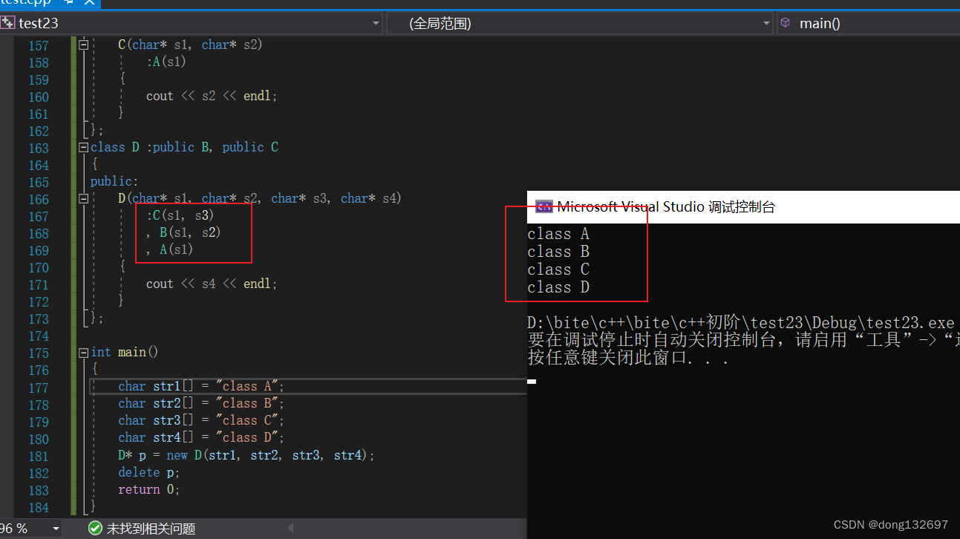
Task: Collapse the C constructor block at line 157
Action: 83,45
